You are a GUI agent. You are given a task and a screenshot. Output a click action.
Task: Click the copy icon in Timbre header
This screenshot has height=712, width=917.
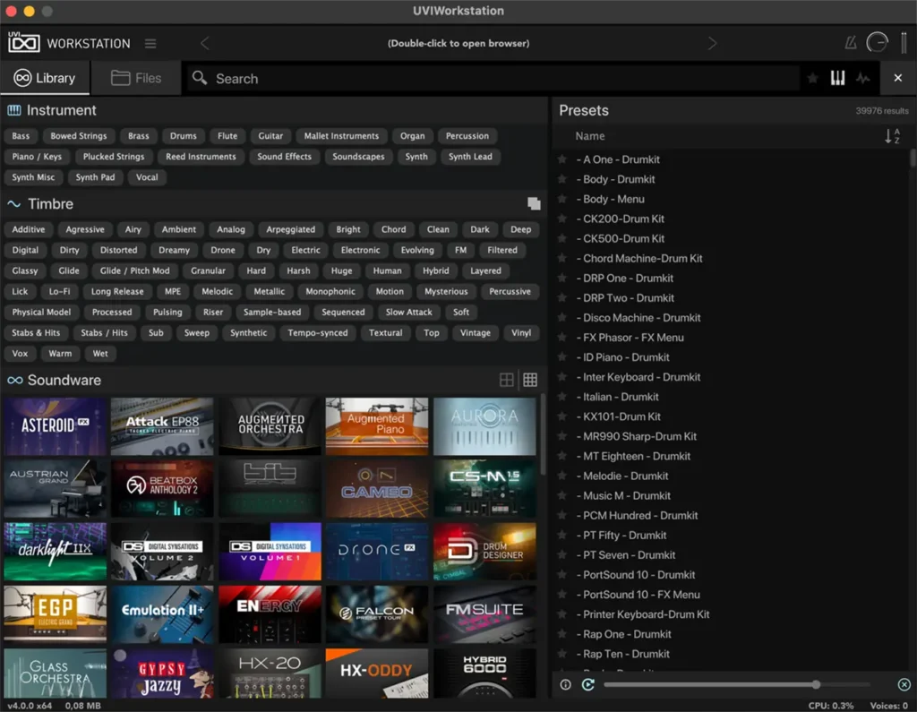click(534, 203)
